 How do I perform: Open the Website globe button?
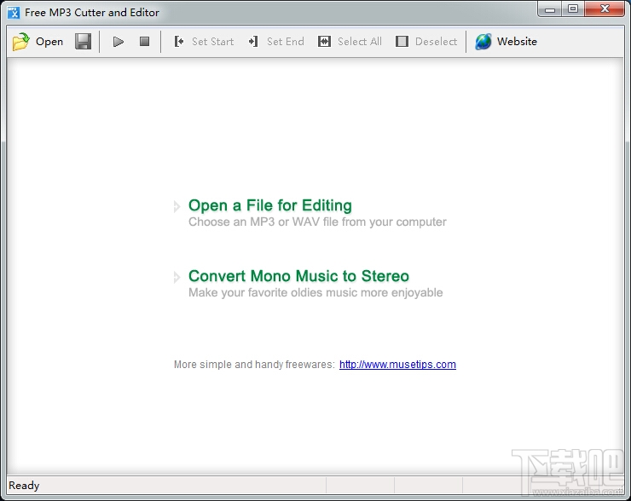pos(506,42)
